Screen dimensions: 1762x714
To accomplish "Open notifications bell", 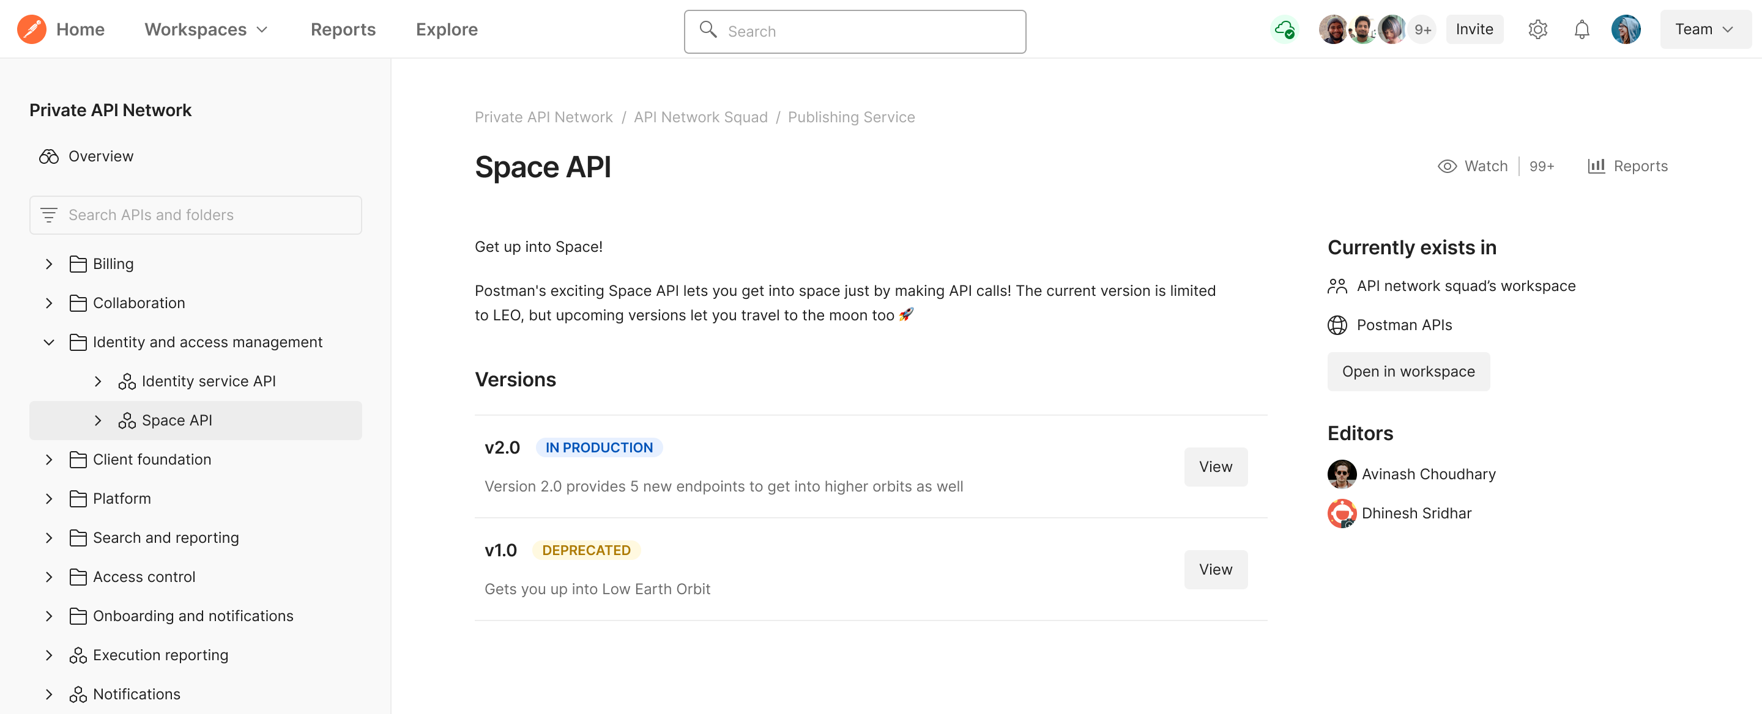I will pyautogui.click(x=1582, y=29).
